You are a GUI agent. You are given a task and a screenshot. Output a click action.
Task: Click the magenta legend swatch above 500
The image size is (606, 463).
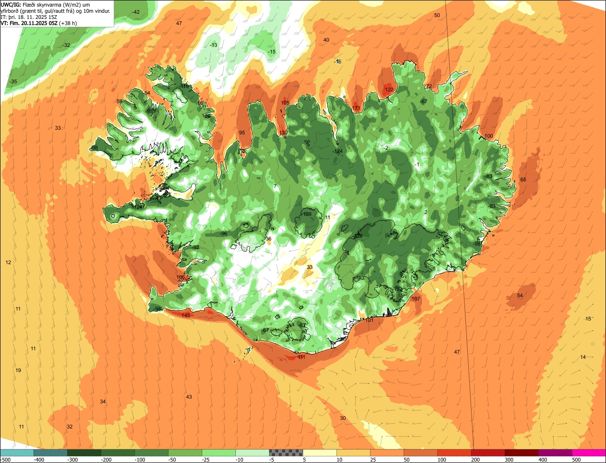pos(589,453)
